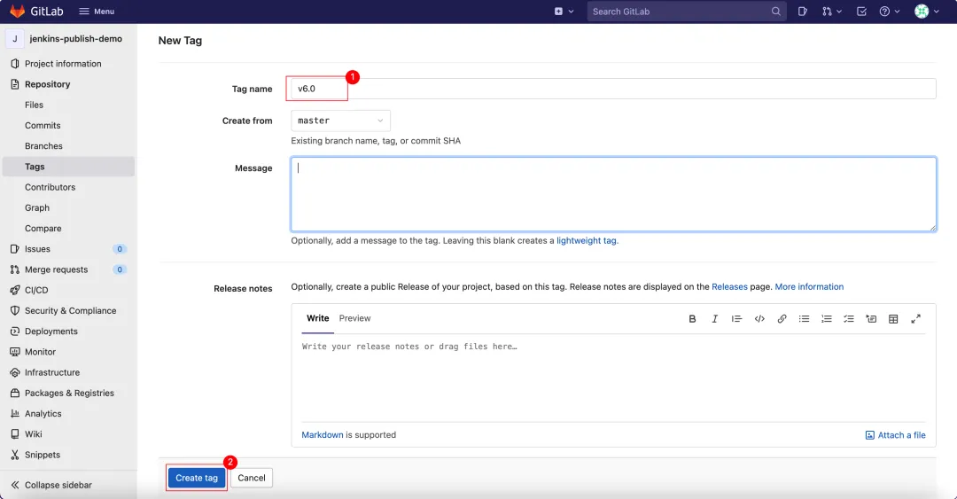957x499 pixels.
Task: Add a collapsible section in release notes
Action: 871,319
